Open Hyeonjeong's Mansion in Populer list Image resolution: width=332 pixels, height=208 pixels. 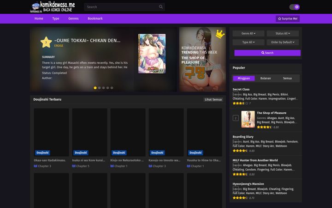(248, 184)
